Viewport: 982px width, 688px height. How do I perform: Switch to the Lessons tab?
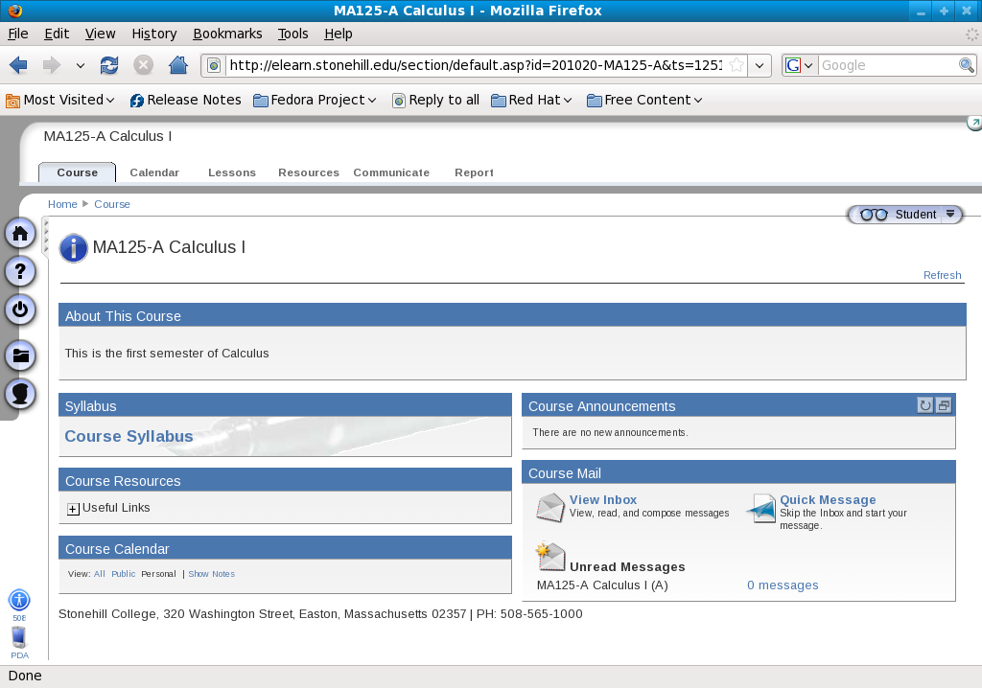pos(232,172)
